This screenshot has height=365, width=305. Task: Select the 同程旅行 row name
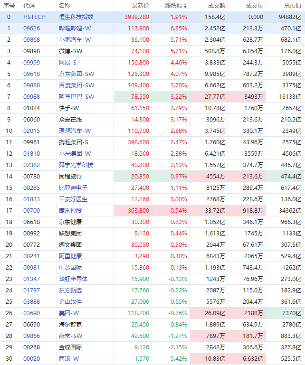[70, 177]
